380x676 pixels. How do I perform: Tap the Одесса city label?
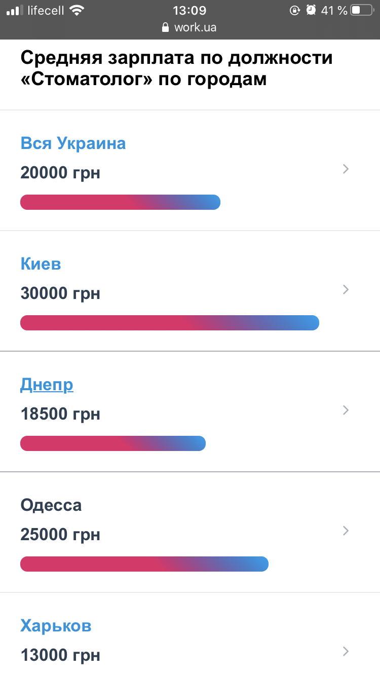pos(51,505)
